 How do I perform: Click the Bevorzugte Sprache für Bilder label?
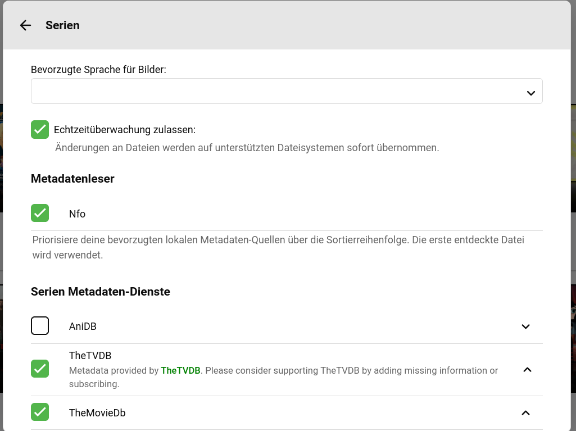click(x=98, y=70)
